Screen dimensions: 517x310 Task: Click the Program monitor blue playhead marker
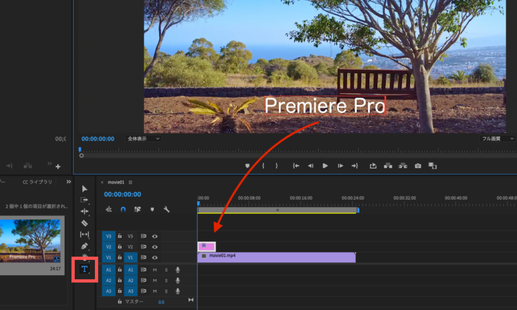(80, 150)
